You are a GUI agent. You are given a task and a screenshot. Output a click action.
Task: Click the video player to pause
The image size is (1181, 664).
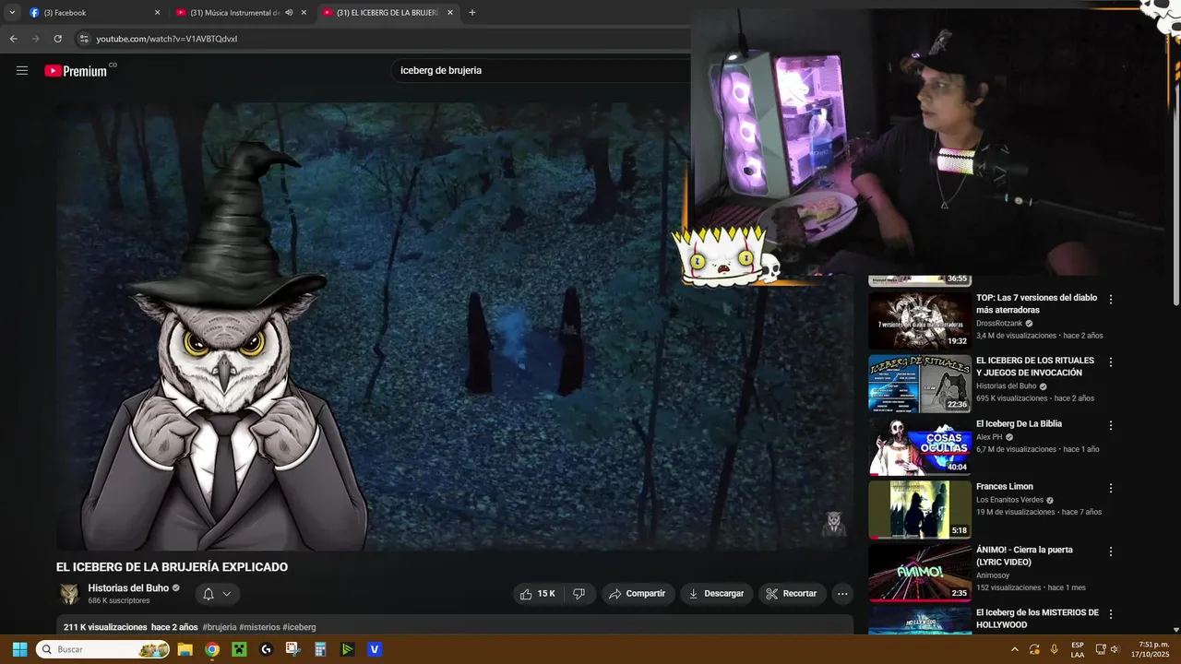click(x=455, y=326)
